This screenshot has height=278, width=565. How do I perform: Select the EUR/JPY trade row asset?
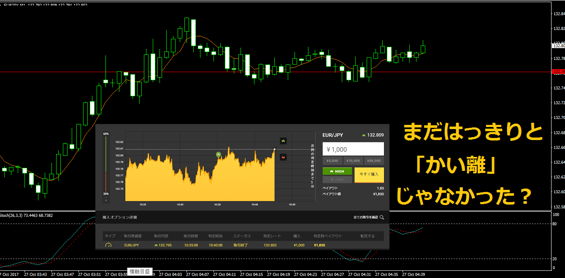(x=132, y=245)
